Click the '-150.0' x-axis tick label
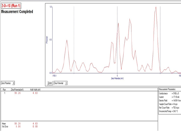The width and height of the screenshot is (181, 132). 54,76
